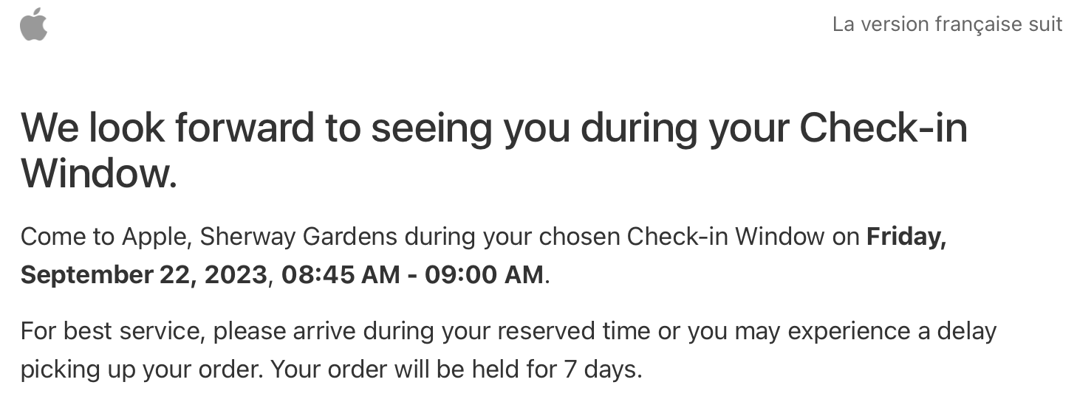Viewport: 1077px width, 413px height.
Task: Click the "reserved time" phrase
Action: pyautogui.click(x=574, y=331)
